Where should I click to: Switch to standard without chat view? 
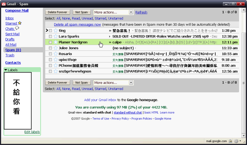[x=128, y=113]
